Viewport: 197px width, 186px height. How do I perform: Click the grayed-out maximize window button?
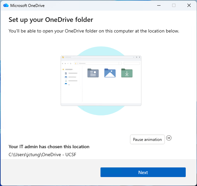click(174, 5)
